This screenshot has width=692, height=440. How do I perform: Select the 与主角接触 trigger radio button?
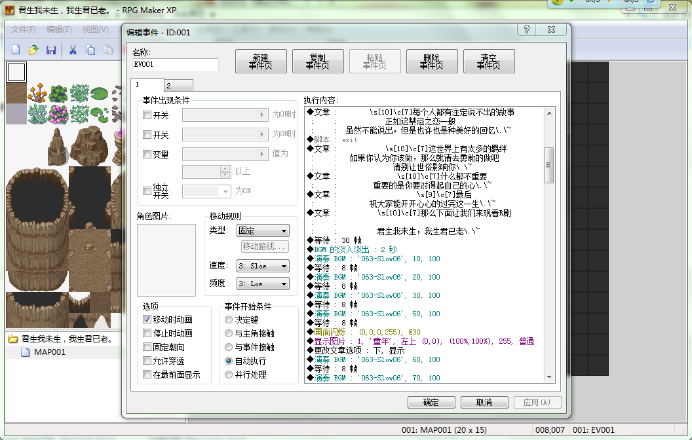tap(229, 333)
